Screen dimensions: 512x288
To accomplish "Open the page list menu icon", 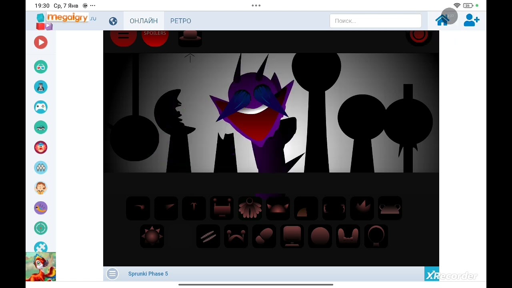I will coord(112,274).
